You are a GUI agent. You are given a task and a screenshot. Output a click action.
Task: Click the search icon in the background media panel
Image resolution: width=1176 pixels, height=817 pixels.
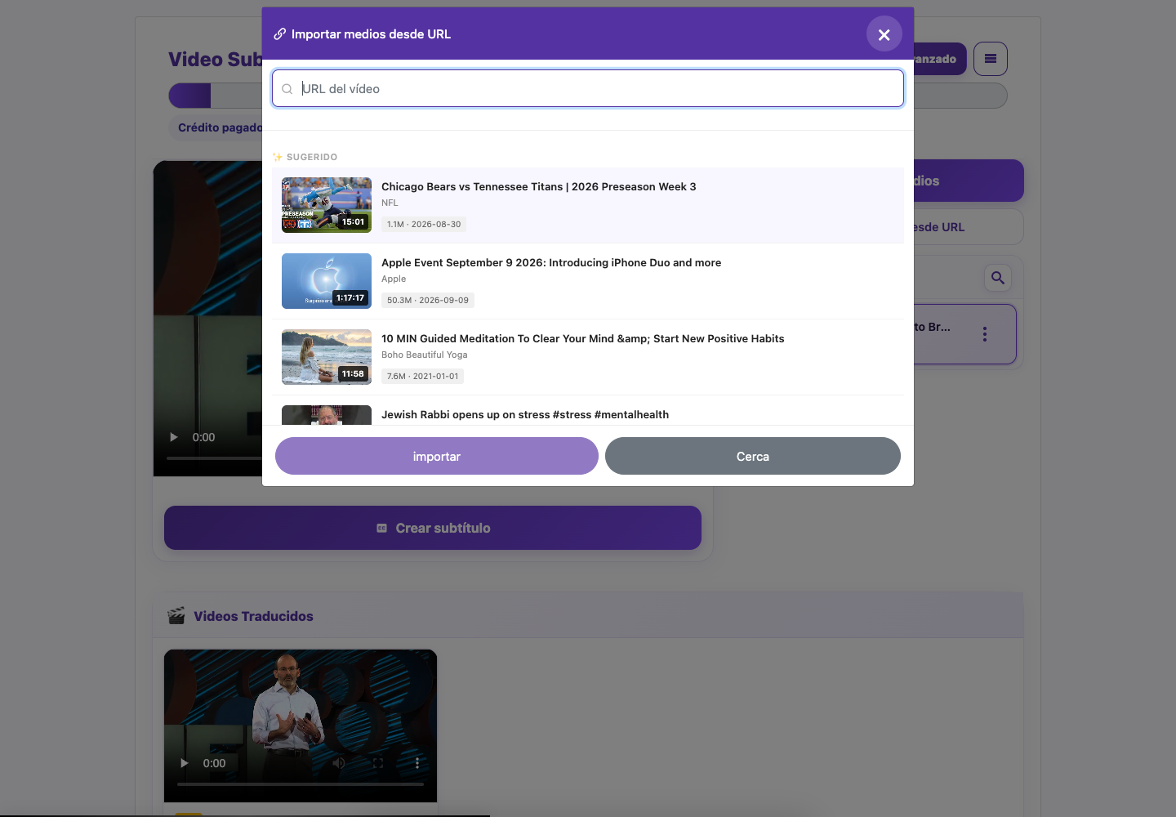(998, 278)
